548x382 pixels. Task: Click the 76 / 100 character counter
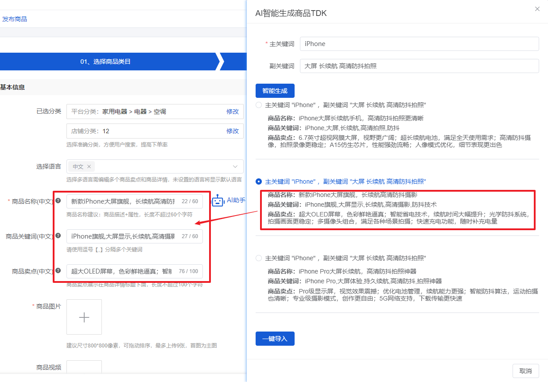(x=188, y=271)
